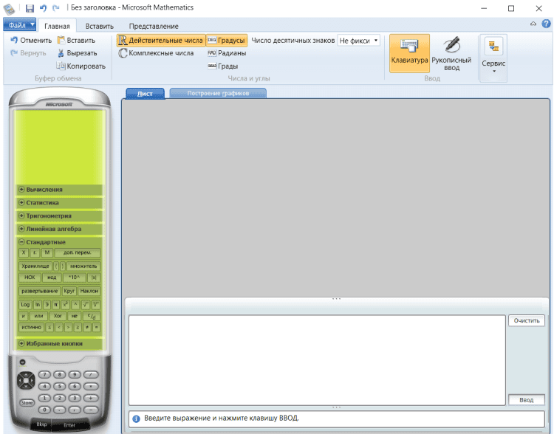Select Рукописный ввод ink input

[x=451, y=53]
